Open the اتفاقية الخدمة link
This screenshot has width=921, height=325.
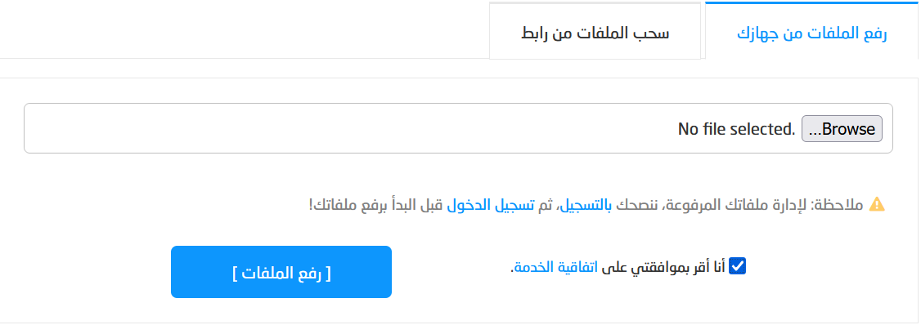tap(555, 267)
